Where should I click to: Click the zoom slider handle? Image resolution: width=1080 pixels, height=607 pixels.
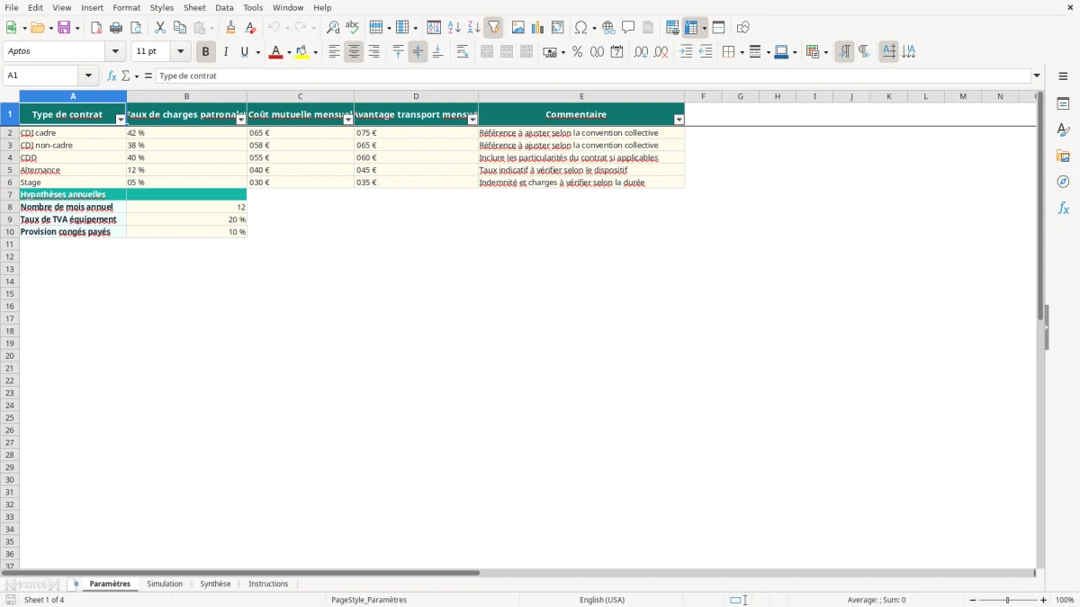(1008, 600)
